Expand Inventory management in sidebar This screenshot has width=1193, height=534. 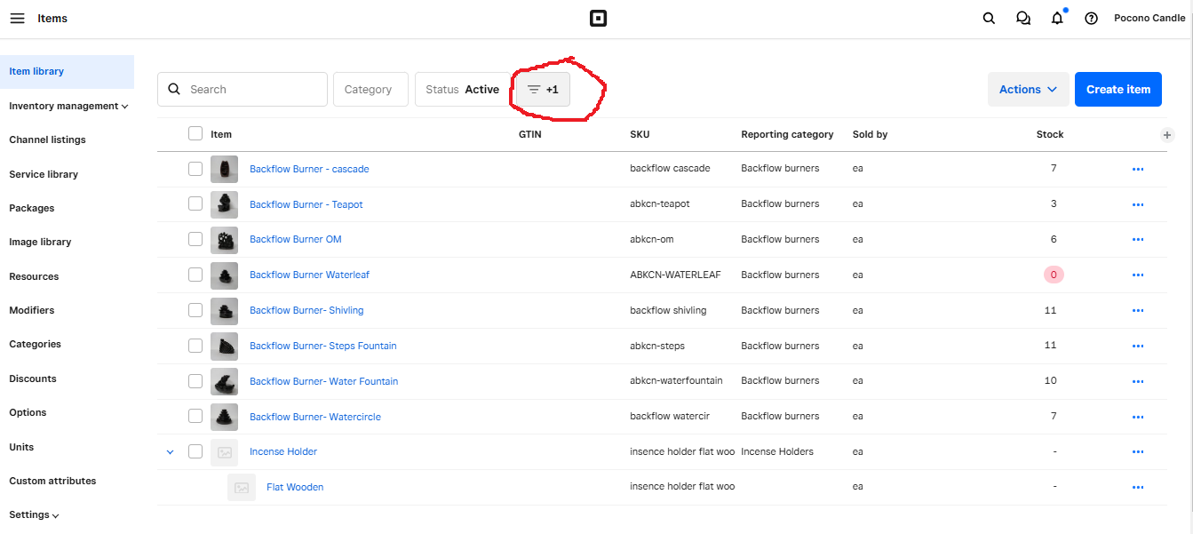coord(68,106)
